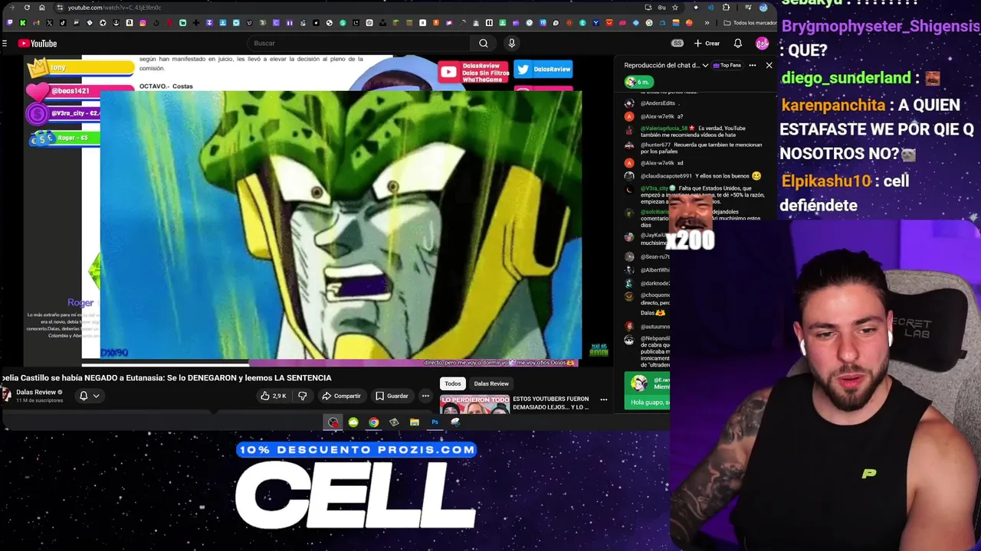The width and height of the screenshot is (981, 551).
Task: Click the video title about LA SENTENCIA
Action: click(166, 378)
